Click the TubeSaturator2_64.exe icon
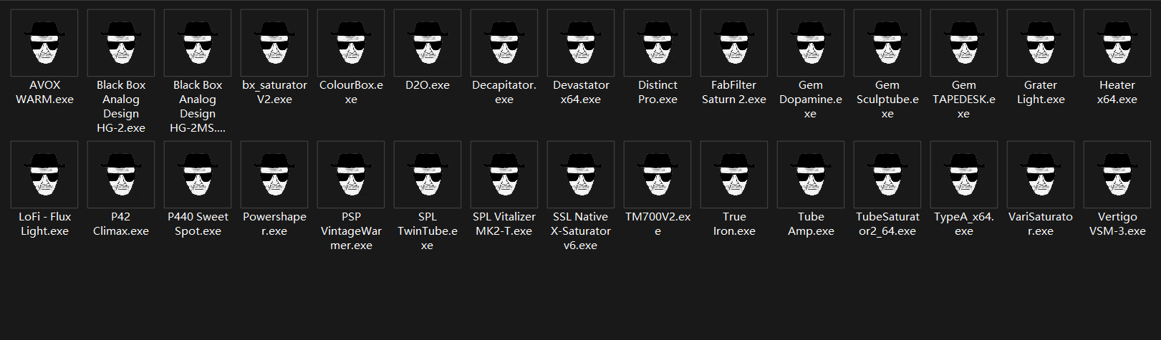This screenshot has height=340, width=1161. [887, 175]
